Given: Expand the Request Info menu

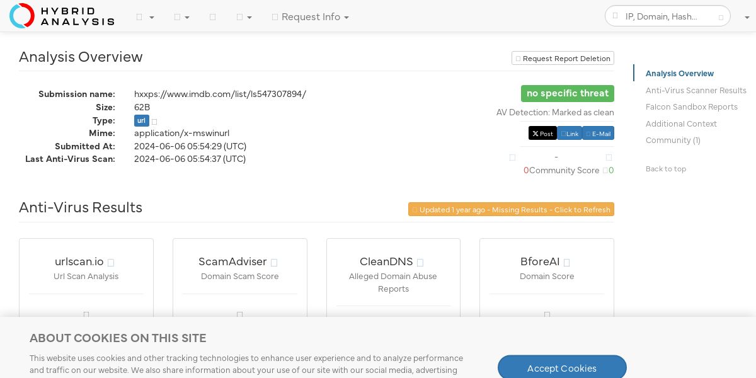Looking at the screenshot, I should tap(311, 17).
